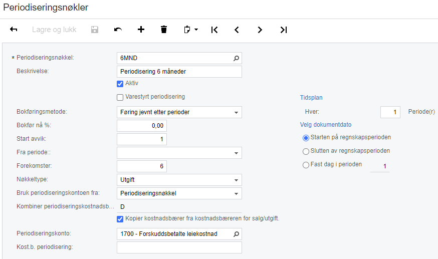Click the clipboard icon in toolbar

(x=187, y=29)
